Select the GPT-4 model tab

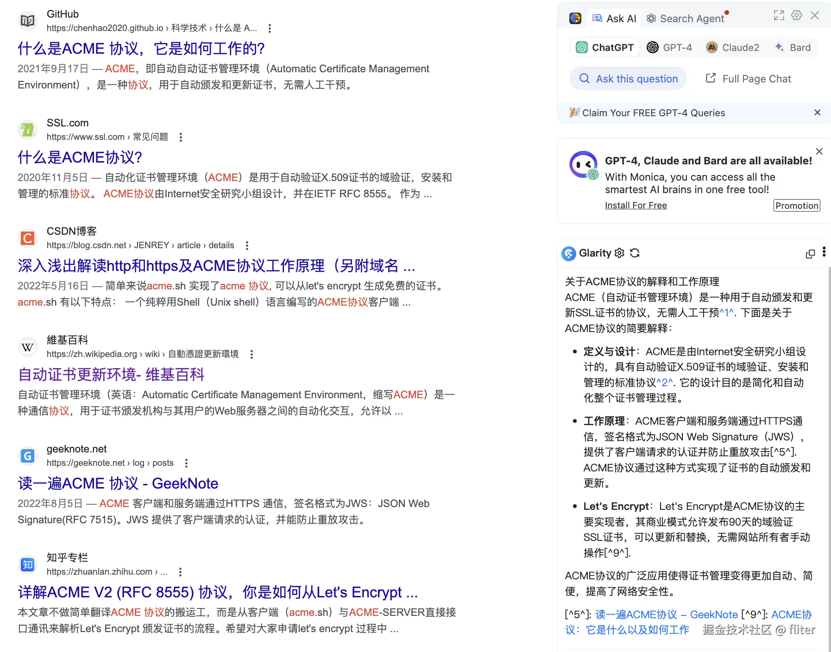669,47
